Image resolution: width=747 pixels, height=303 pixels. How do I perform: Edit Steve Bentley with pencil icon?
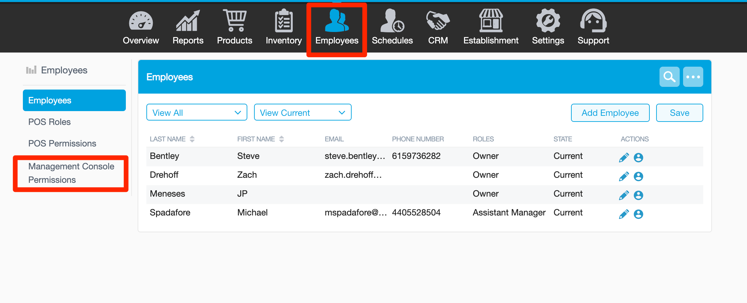click(624, 157)
